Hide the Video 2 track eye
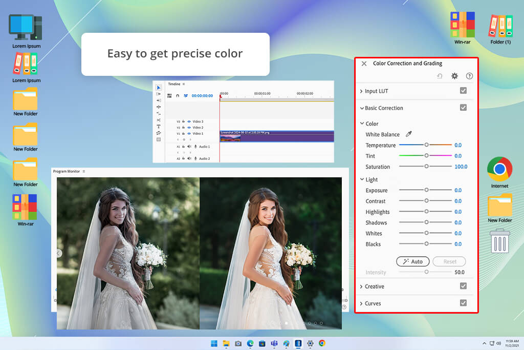This screenshot has height=350, width=524. [x=189, y=128]
